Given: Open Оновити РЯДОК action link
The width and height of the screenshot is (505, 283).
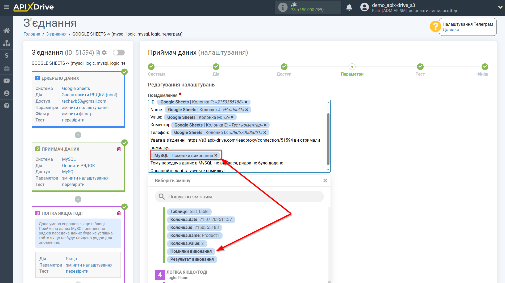Looking at the screenshot, I should (x=78, y=166).
